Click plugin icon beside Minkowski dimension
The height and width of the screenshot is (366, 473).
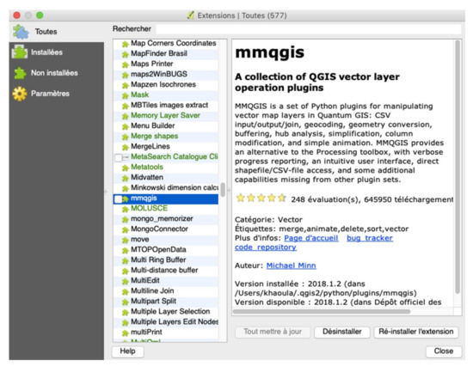(x=126, y=189)
